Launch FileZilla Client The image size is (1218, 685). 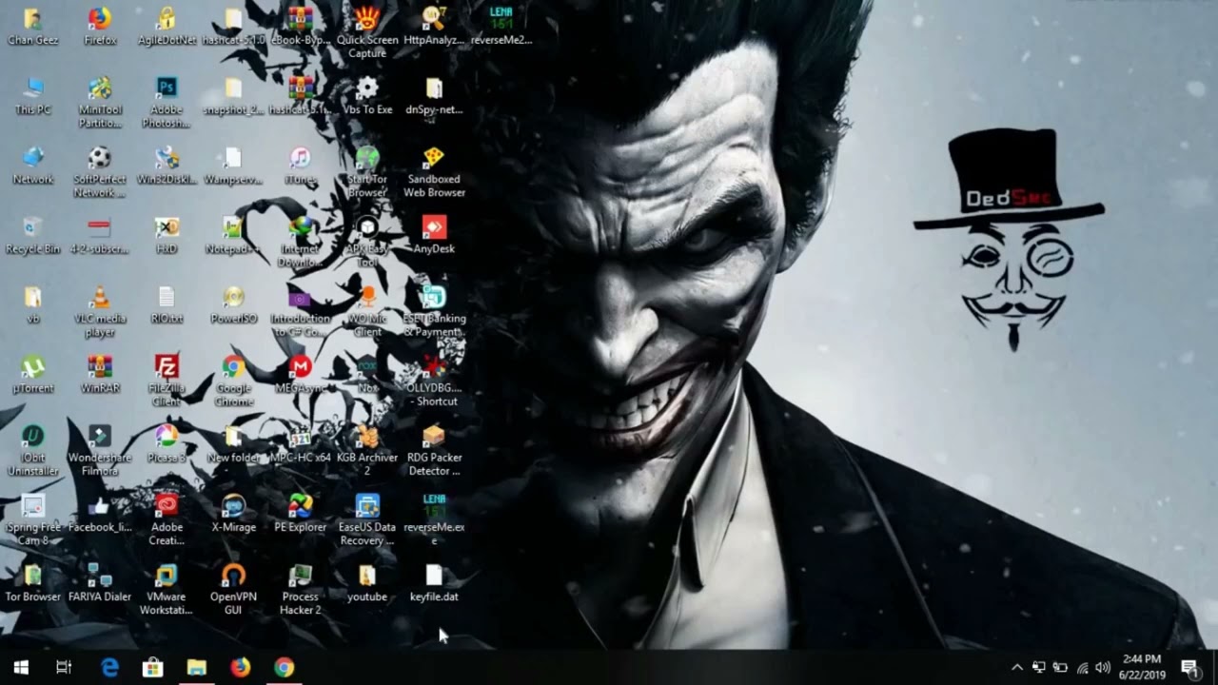coord(167,381)
